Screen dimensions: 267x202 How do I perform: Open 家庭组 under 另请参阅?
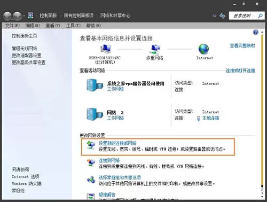18,191
